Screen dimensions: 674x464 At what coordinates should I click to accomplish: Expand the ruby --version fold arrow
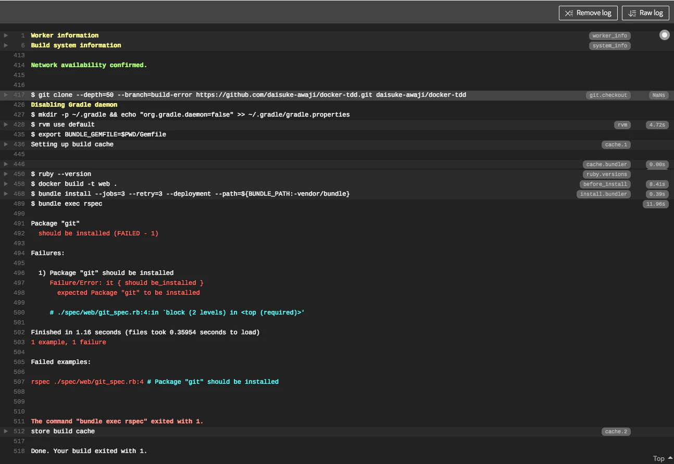click(6, 174)
